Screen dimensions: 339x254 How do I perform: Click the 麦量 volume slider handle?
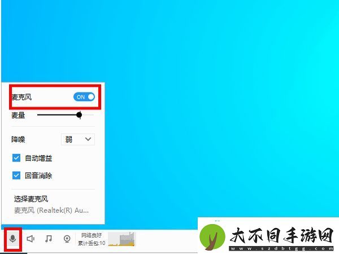[x=79, y=115]
